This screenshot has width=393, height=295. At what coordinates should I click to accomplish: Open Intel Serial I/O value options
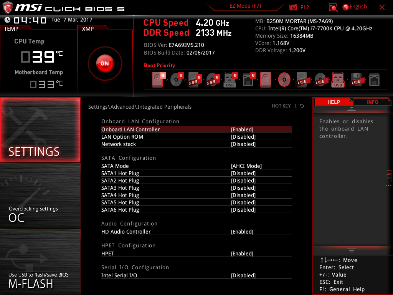click(243, 275)
